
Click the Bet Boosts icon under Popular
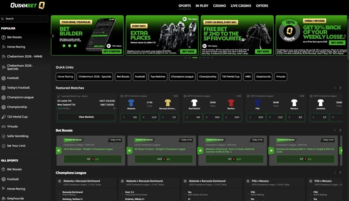4,37
